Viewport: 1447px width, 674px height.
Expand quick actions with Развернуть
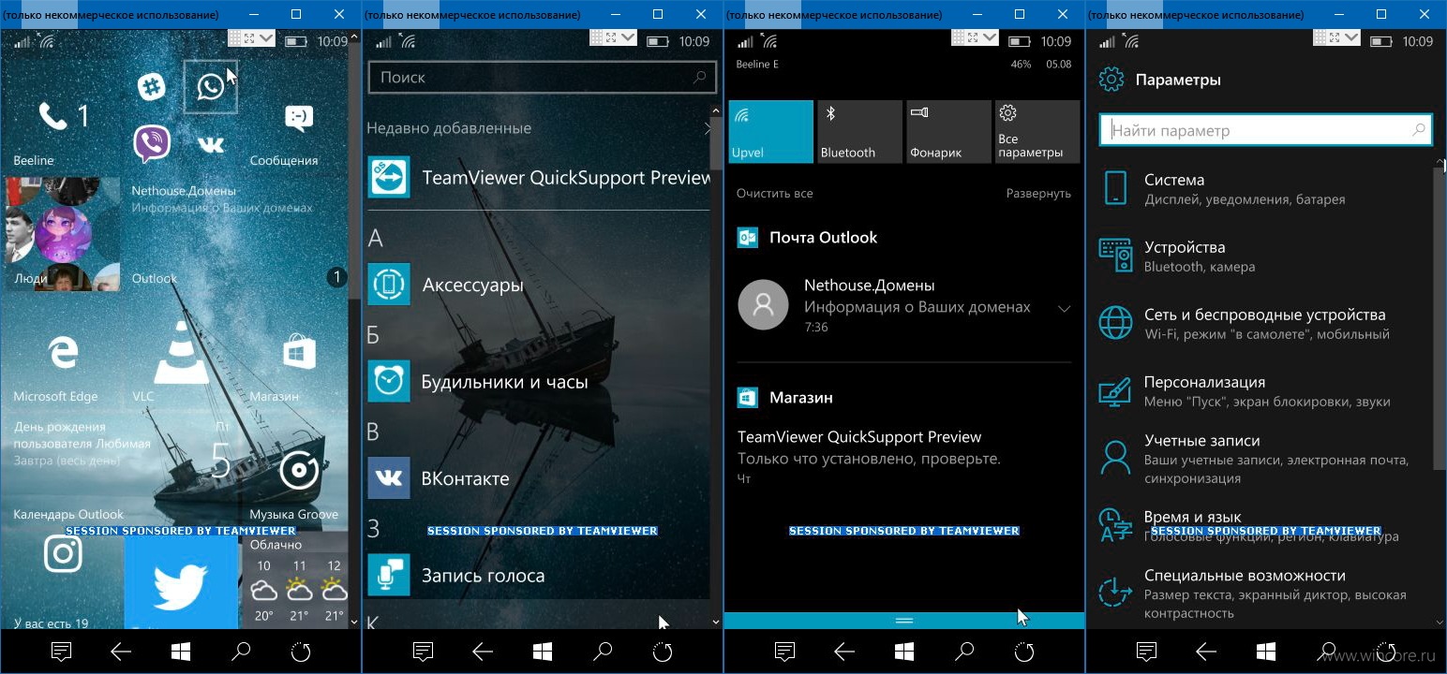pyautogui.click(x=1038, y=193)
